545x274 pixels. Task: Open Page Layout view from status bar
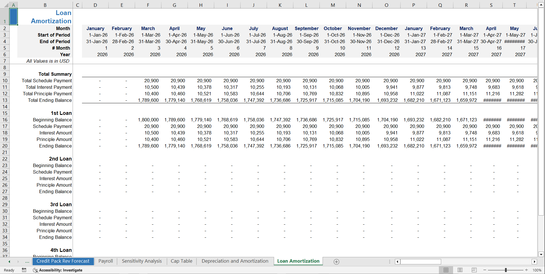point(460,270)
